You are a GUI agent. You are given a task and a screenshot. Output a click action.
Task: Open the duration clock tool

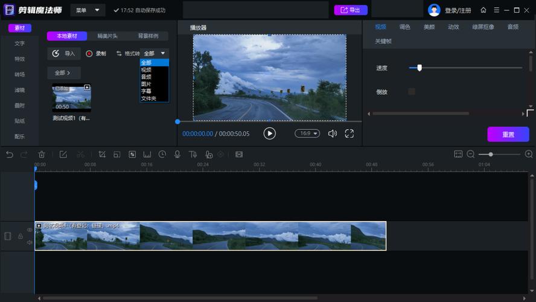click(x=162, y=155)
